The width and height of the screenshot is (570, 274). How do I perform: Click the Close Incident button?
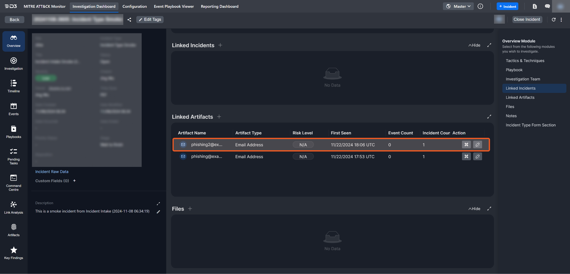527,19
